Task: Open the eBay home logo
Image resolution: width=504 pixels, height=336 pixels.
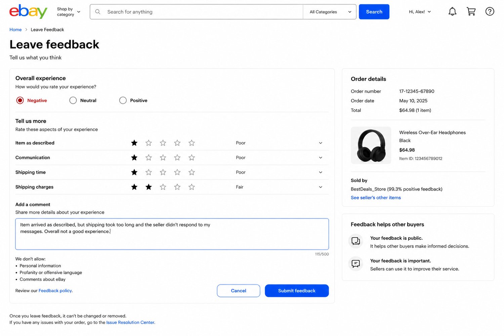Action: [x=28, y=12]
